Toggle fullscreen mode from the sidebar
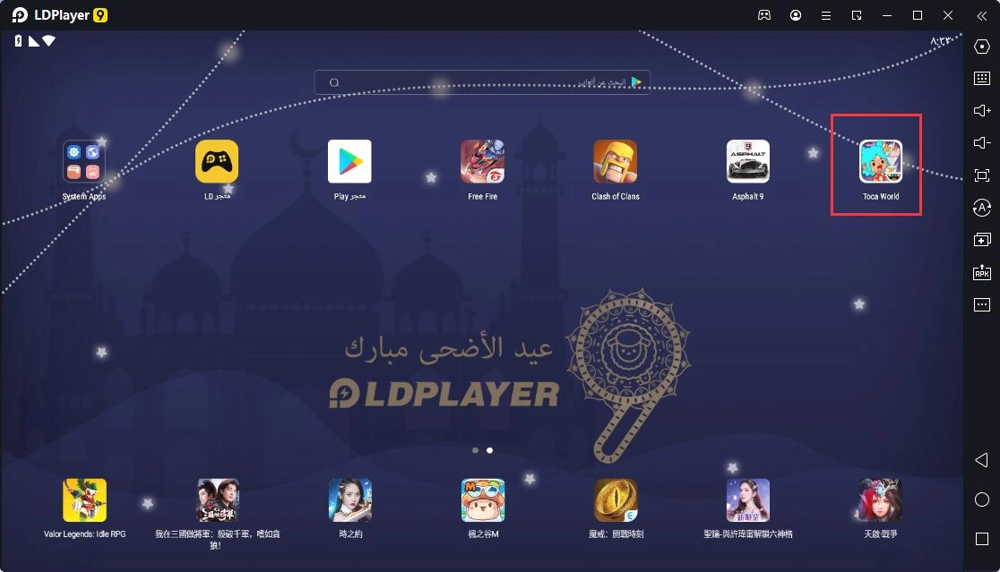The image size is (1000, 572). click(x=982, y=175)
